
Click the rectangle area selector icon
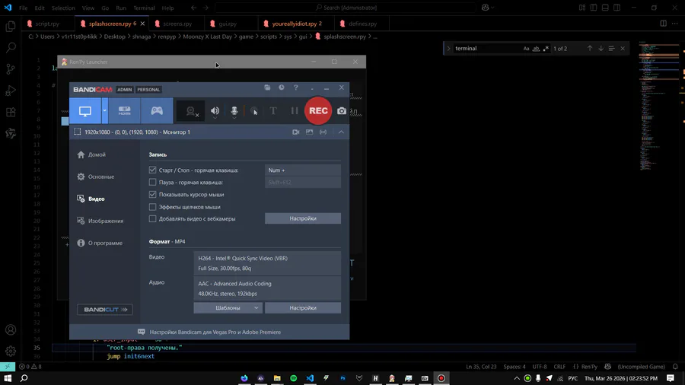pyautogui.click(x=78, y=132)
